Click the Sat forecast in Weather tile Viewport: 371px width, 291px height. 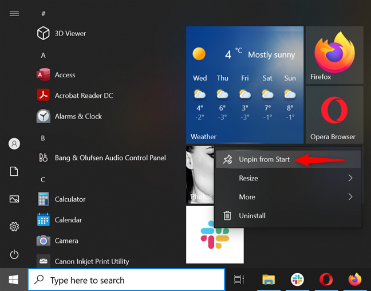[267, 97]
